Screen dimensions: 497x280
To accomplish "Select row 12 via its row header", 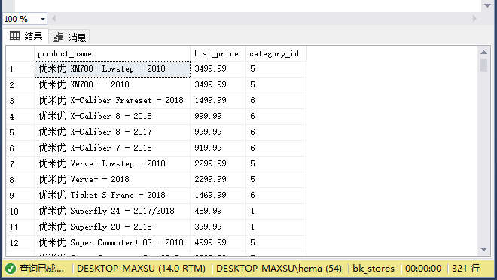I will click(x=20, y=243).
